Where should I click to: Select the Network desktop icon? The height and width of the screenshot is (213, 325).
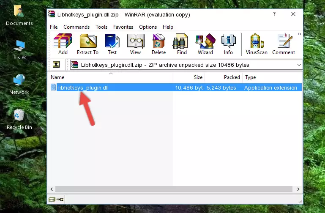[x=19, y=85]
